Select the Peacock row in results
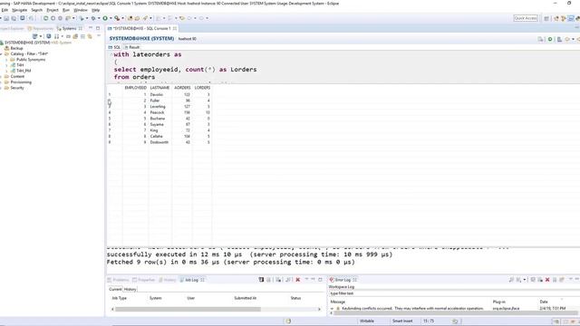 point(159,112)
